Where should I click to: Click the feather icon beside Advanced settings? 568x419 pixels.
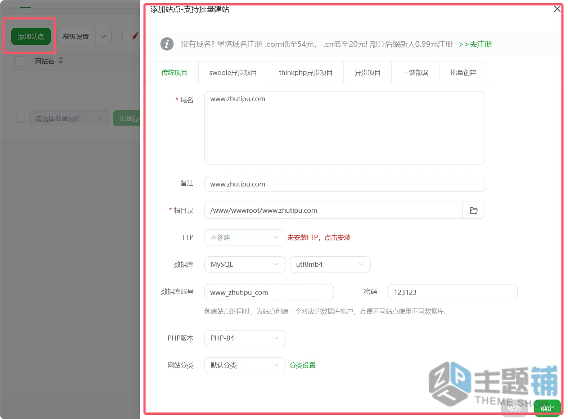(x=135, y=36)
